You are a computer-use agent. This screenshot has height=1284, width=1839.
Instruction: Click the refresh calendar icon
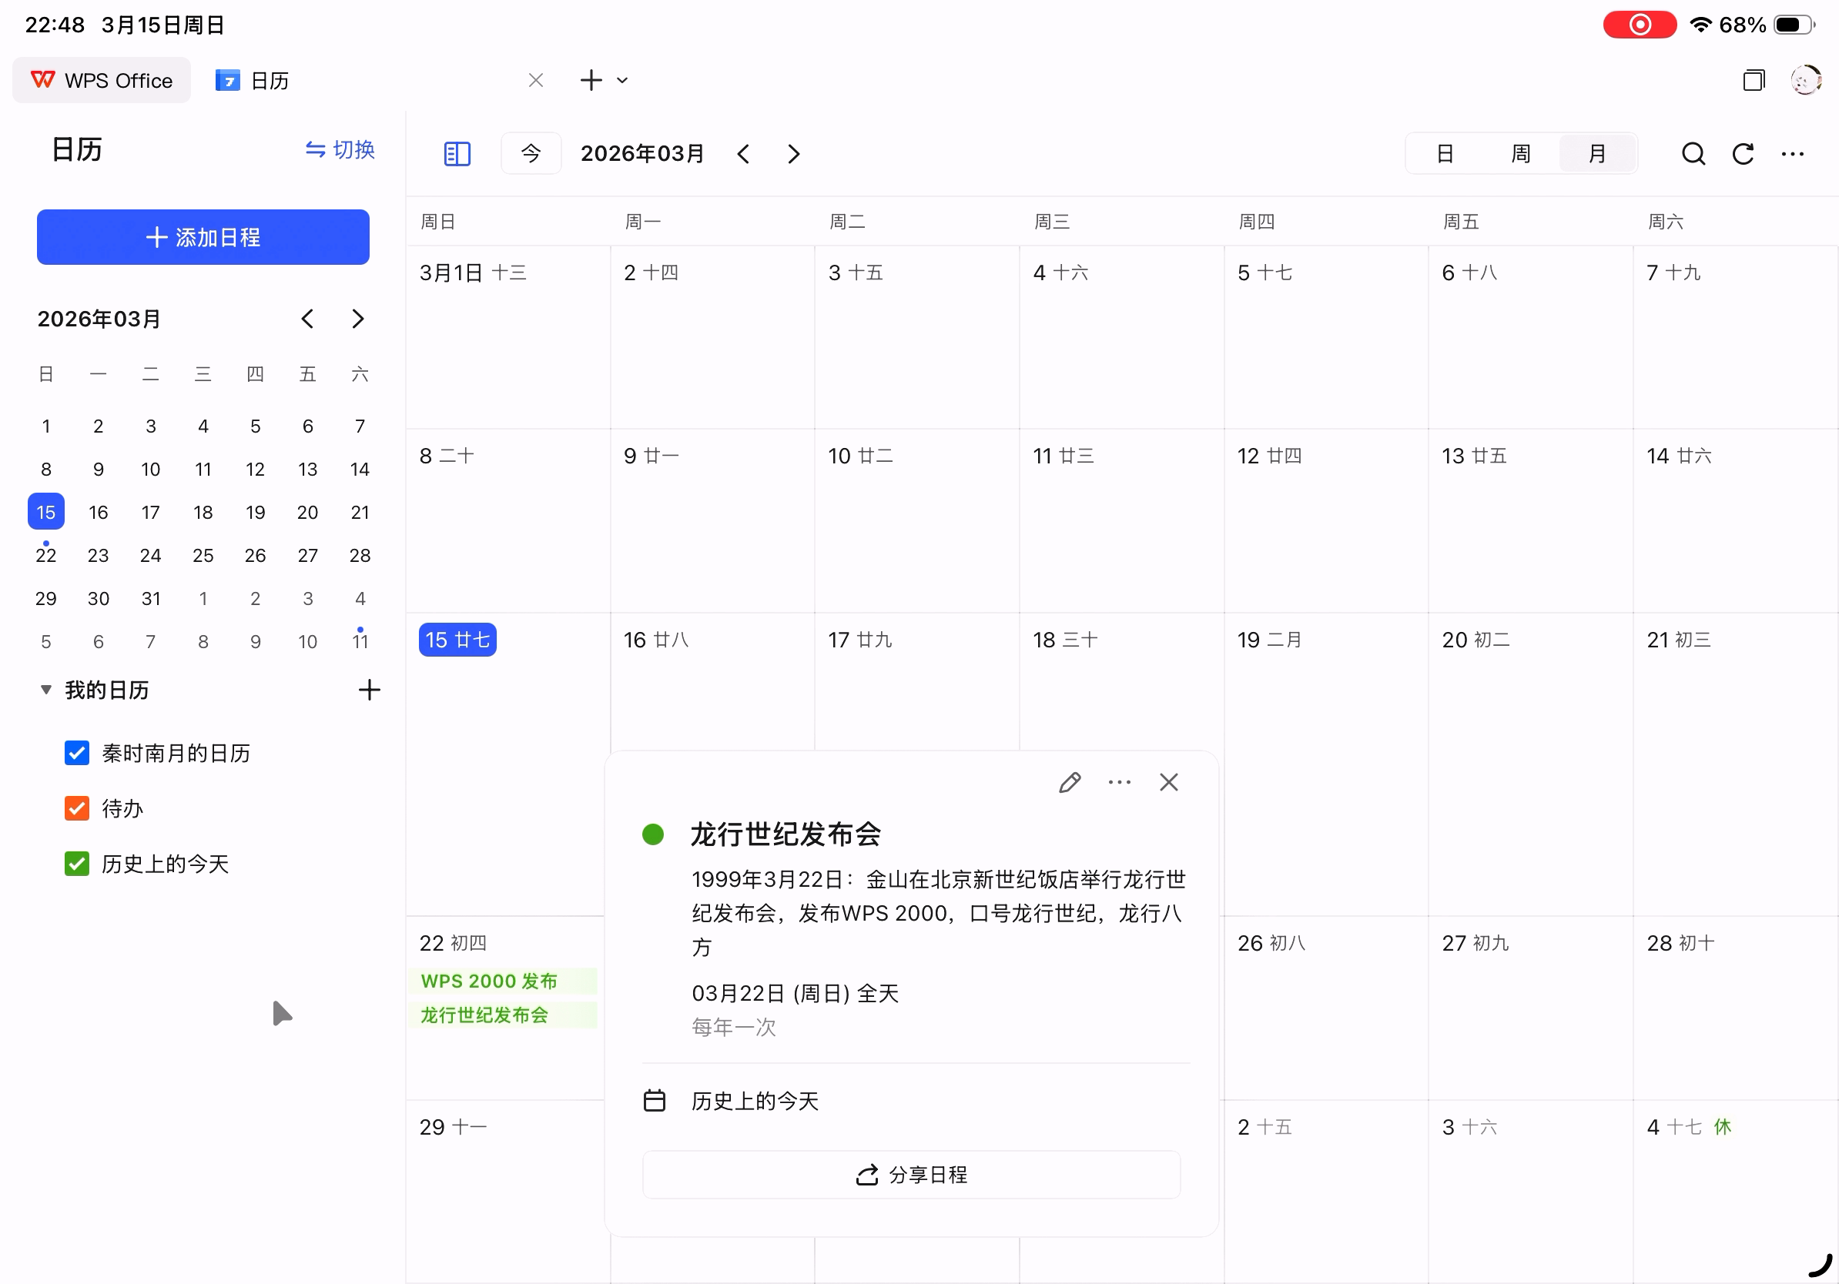(1743, 154)
